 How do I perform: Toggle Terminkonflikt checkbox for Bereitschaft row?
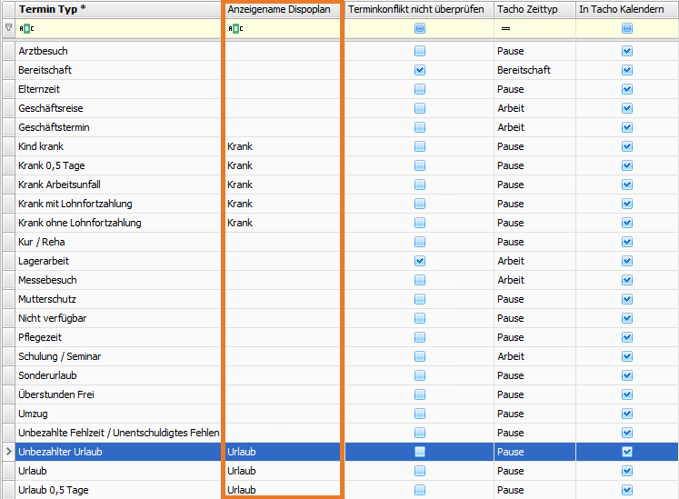420,70
